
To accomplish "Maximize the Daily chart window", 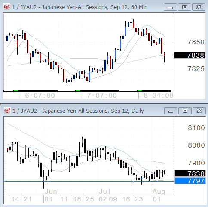I will (x=185, y=111).
